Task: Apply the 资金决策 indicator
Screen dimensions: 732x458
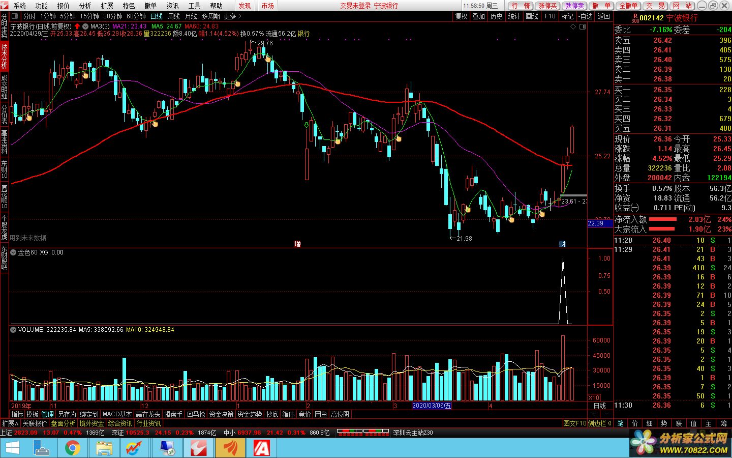Action: coord(221,414)
